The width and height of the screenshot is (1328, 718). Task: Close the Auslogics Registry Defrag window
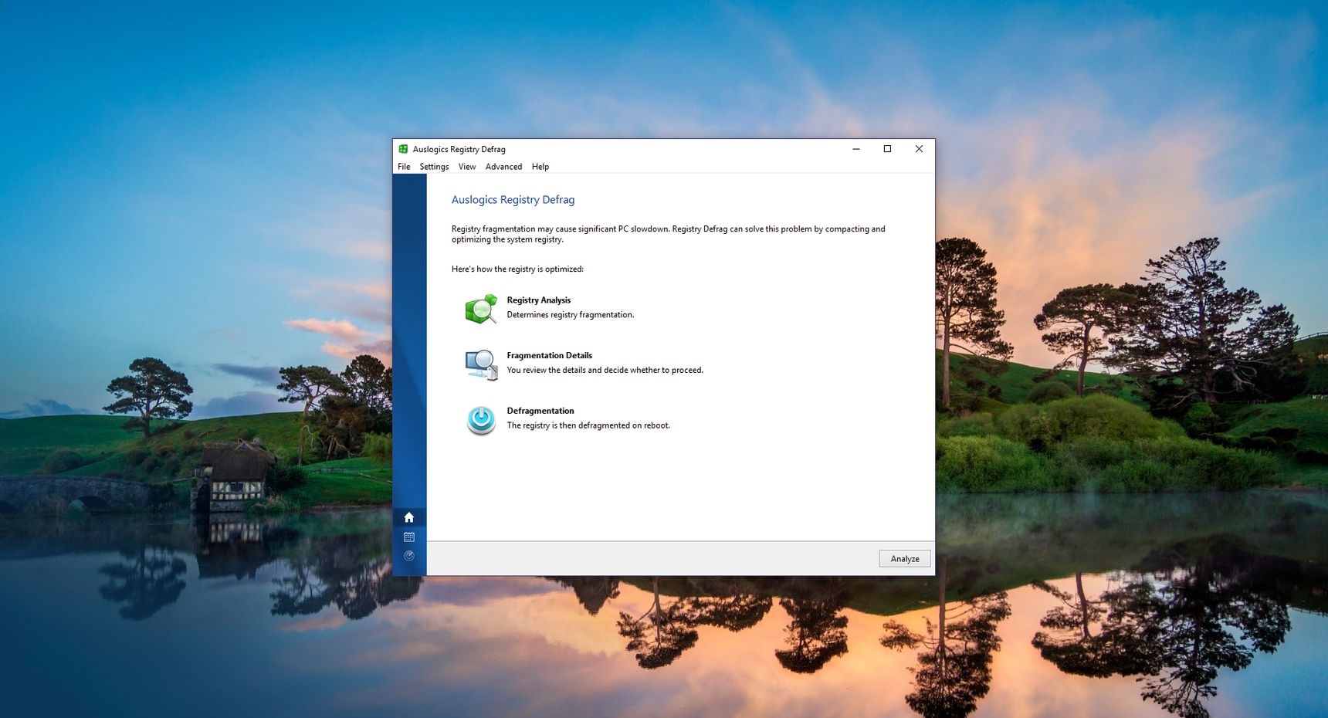(x=919, y=149)
